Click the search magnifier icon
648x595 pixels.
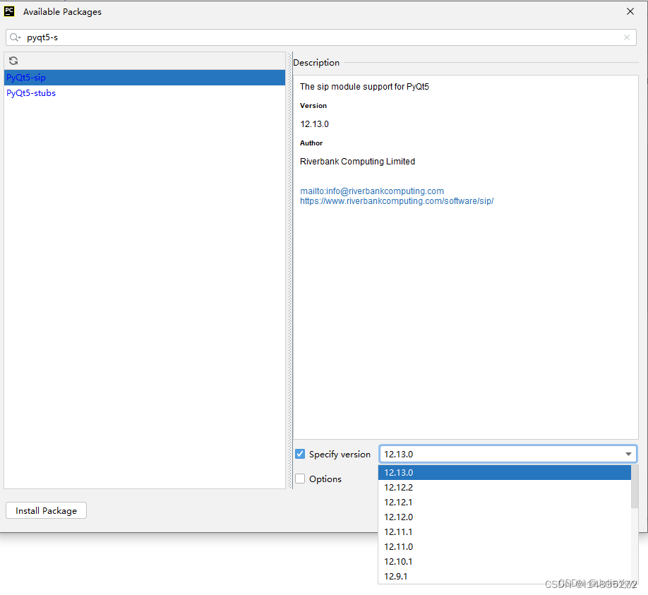click(x=15, y=37)
